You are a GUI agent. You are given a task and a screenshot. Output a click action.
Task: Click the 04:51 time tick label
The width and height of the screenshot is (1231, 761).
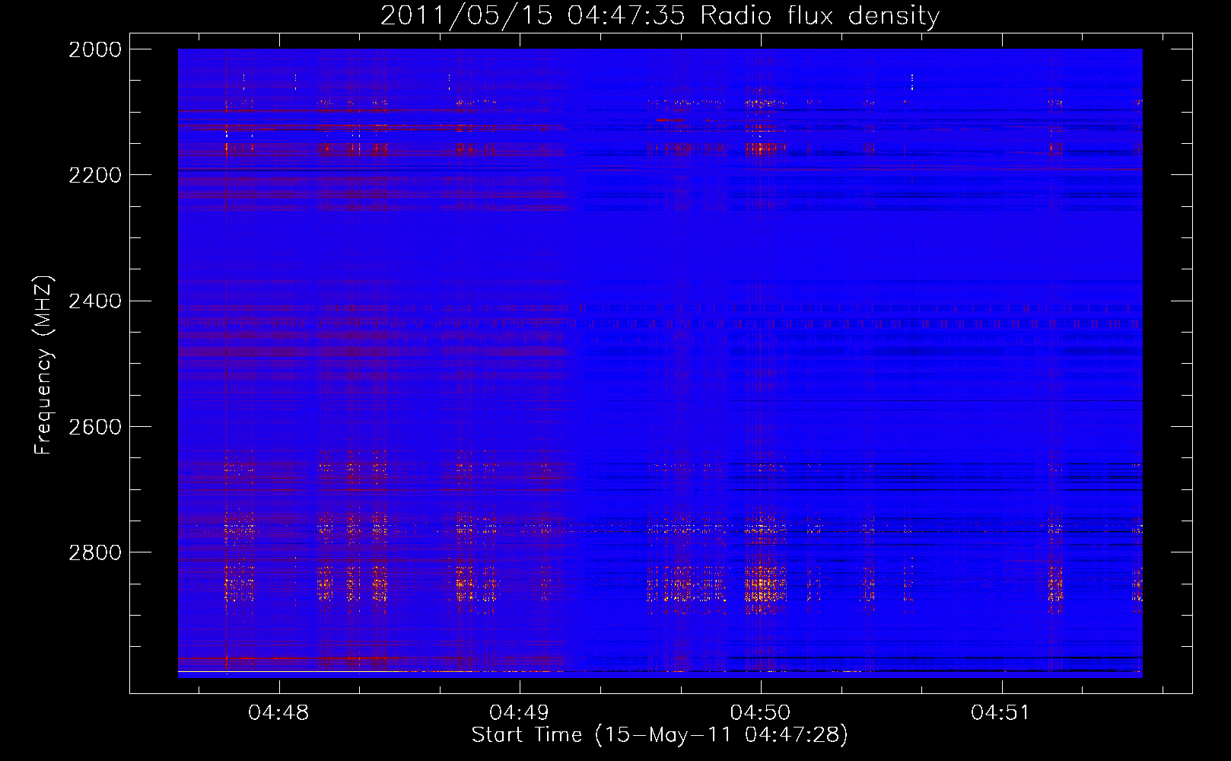1001,713
